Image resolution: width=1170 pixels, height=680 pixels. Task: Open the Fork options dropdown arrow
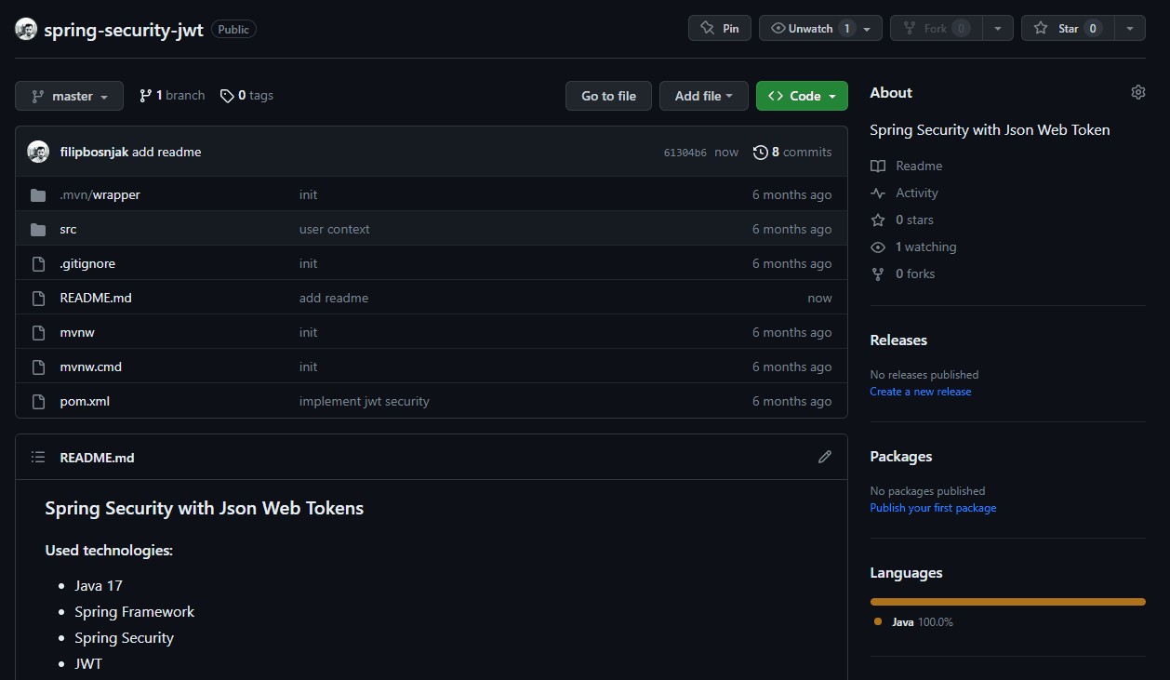[x=998, y=28]
